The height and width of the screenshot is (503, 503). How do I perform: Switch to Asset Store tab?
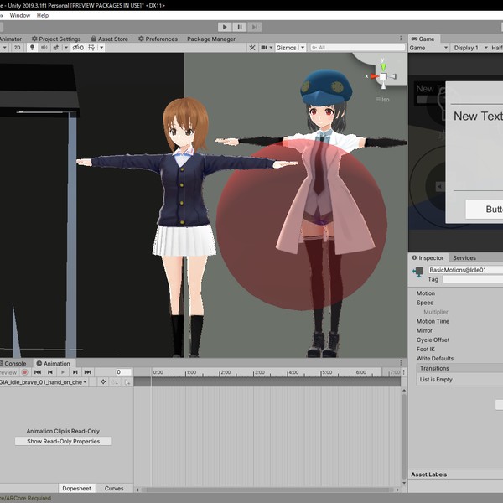110,39
